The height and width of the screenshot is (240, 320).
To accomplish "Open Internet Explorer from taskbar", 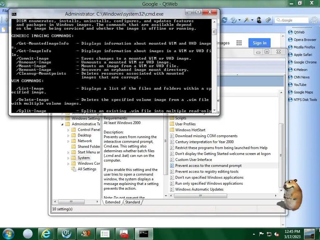I will tap(46, 234).
